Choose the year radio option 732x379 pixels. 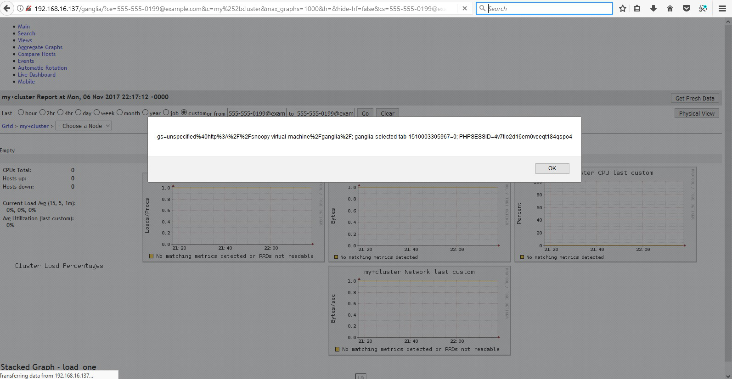pyautogui.click(x=145, y=112)
